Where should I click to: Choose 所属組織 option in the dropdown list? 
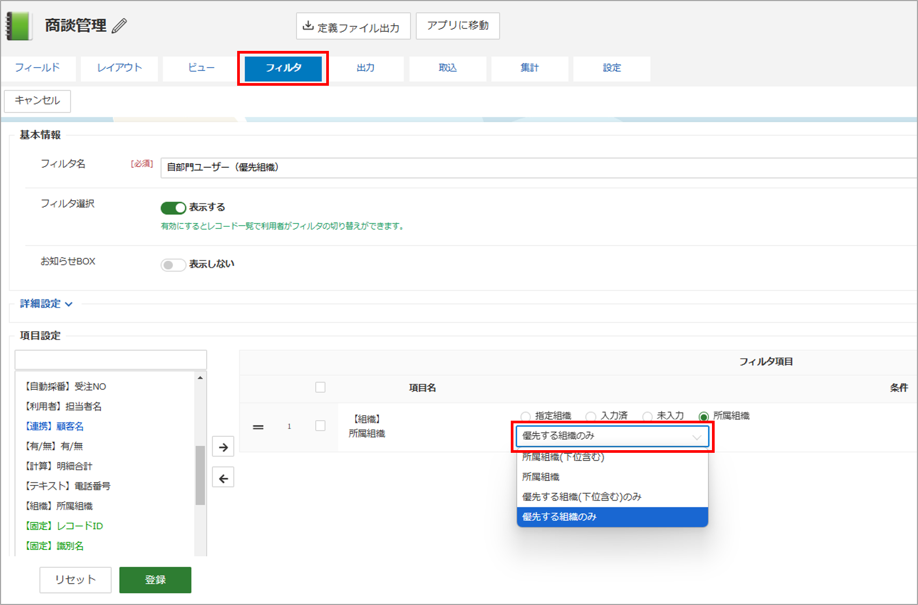click(x=612, y=477)
